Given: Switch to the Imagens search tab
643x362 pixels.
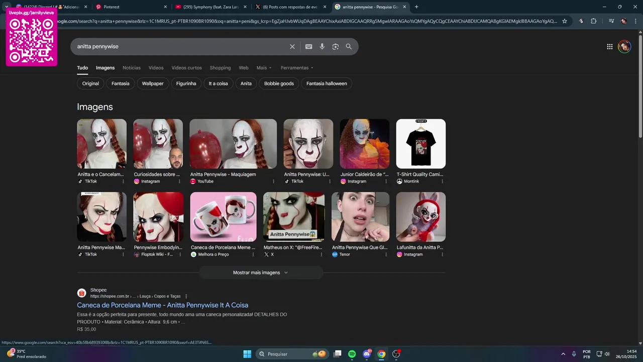Looking at the screenshot, I should 105,68.
